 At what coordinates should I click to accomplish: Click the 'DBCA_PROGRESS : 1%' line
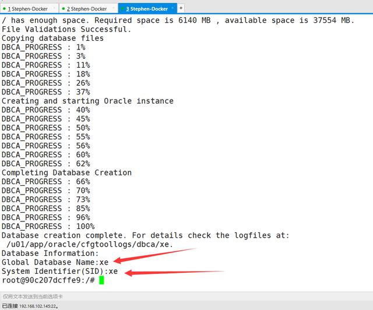(43, 47)
